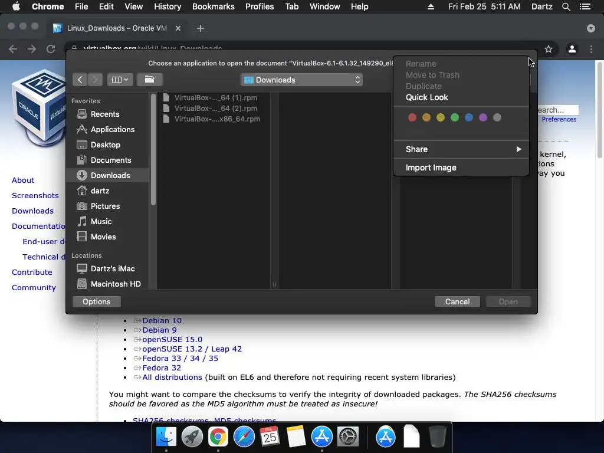Reload the page in Chrome
This screenshot has height=453, width=604.
point(51,49)
